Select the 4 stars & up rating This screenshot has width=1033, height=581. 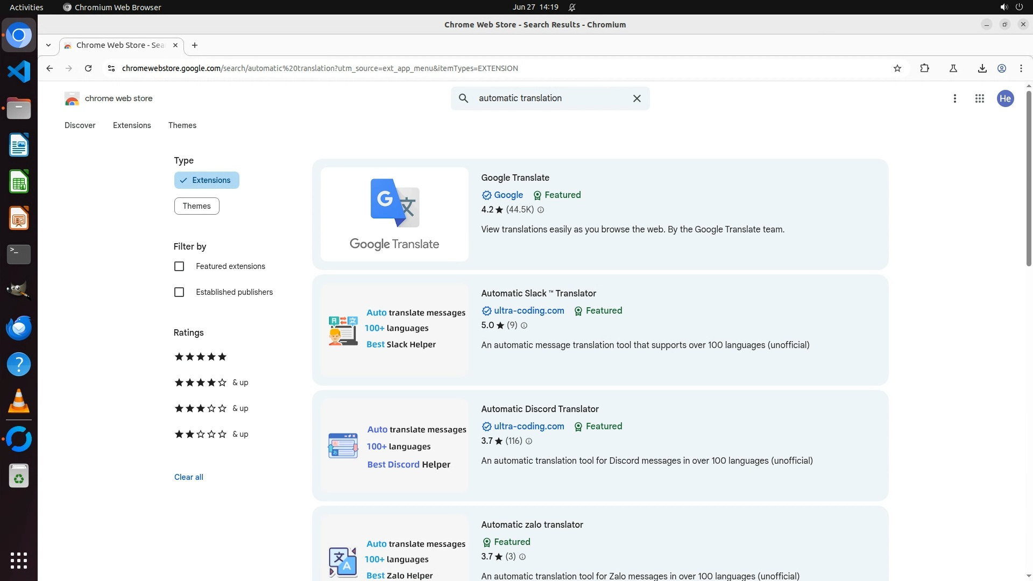point(211,382)
